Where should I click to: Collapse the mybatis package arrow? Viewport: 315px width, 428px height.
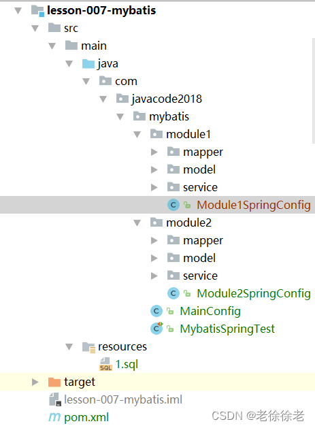(120, 117)
